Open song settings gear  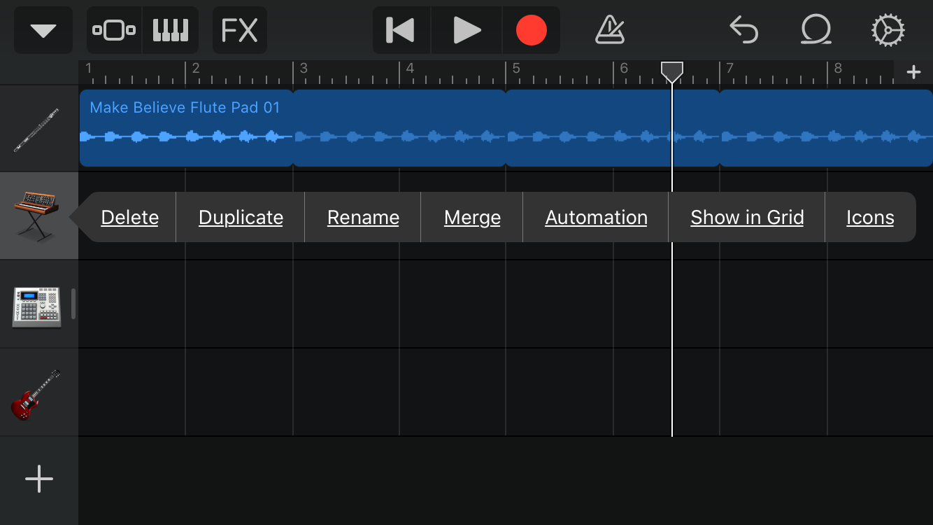point(888,31)
